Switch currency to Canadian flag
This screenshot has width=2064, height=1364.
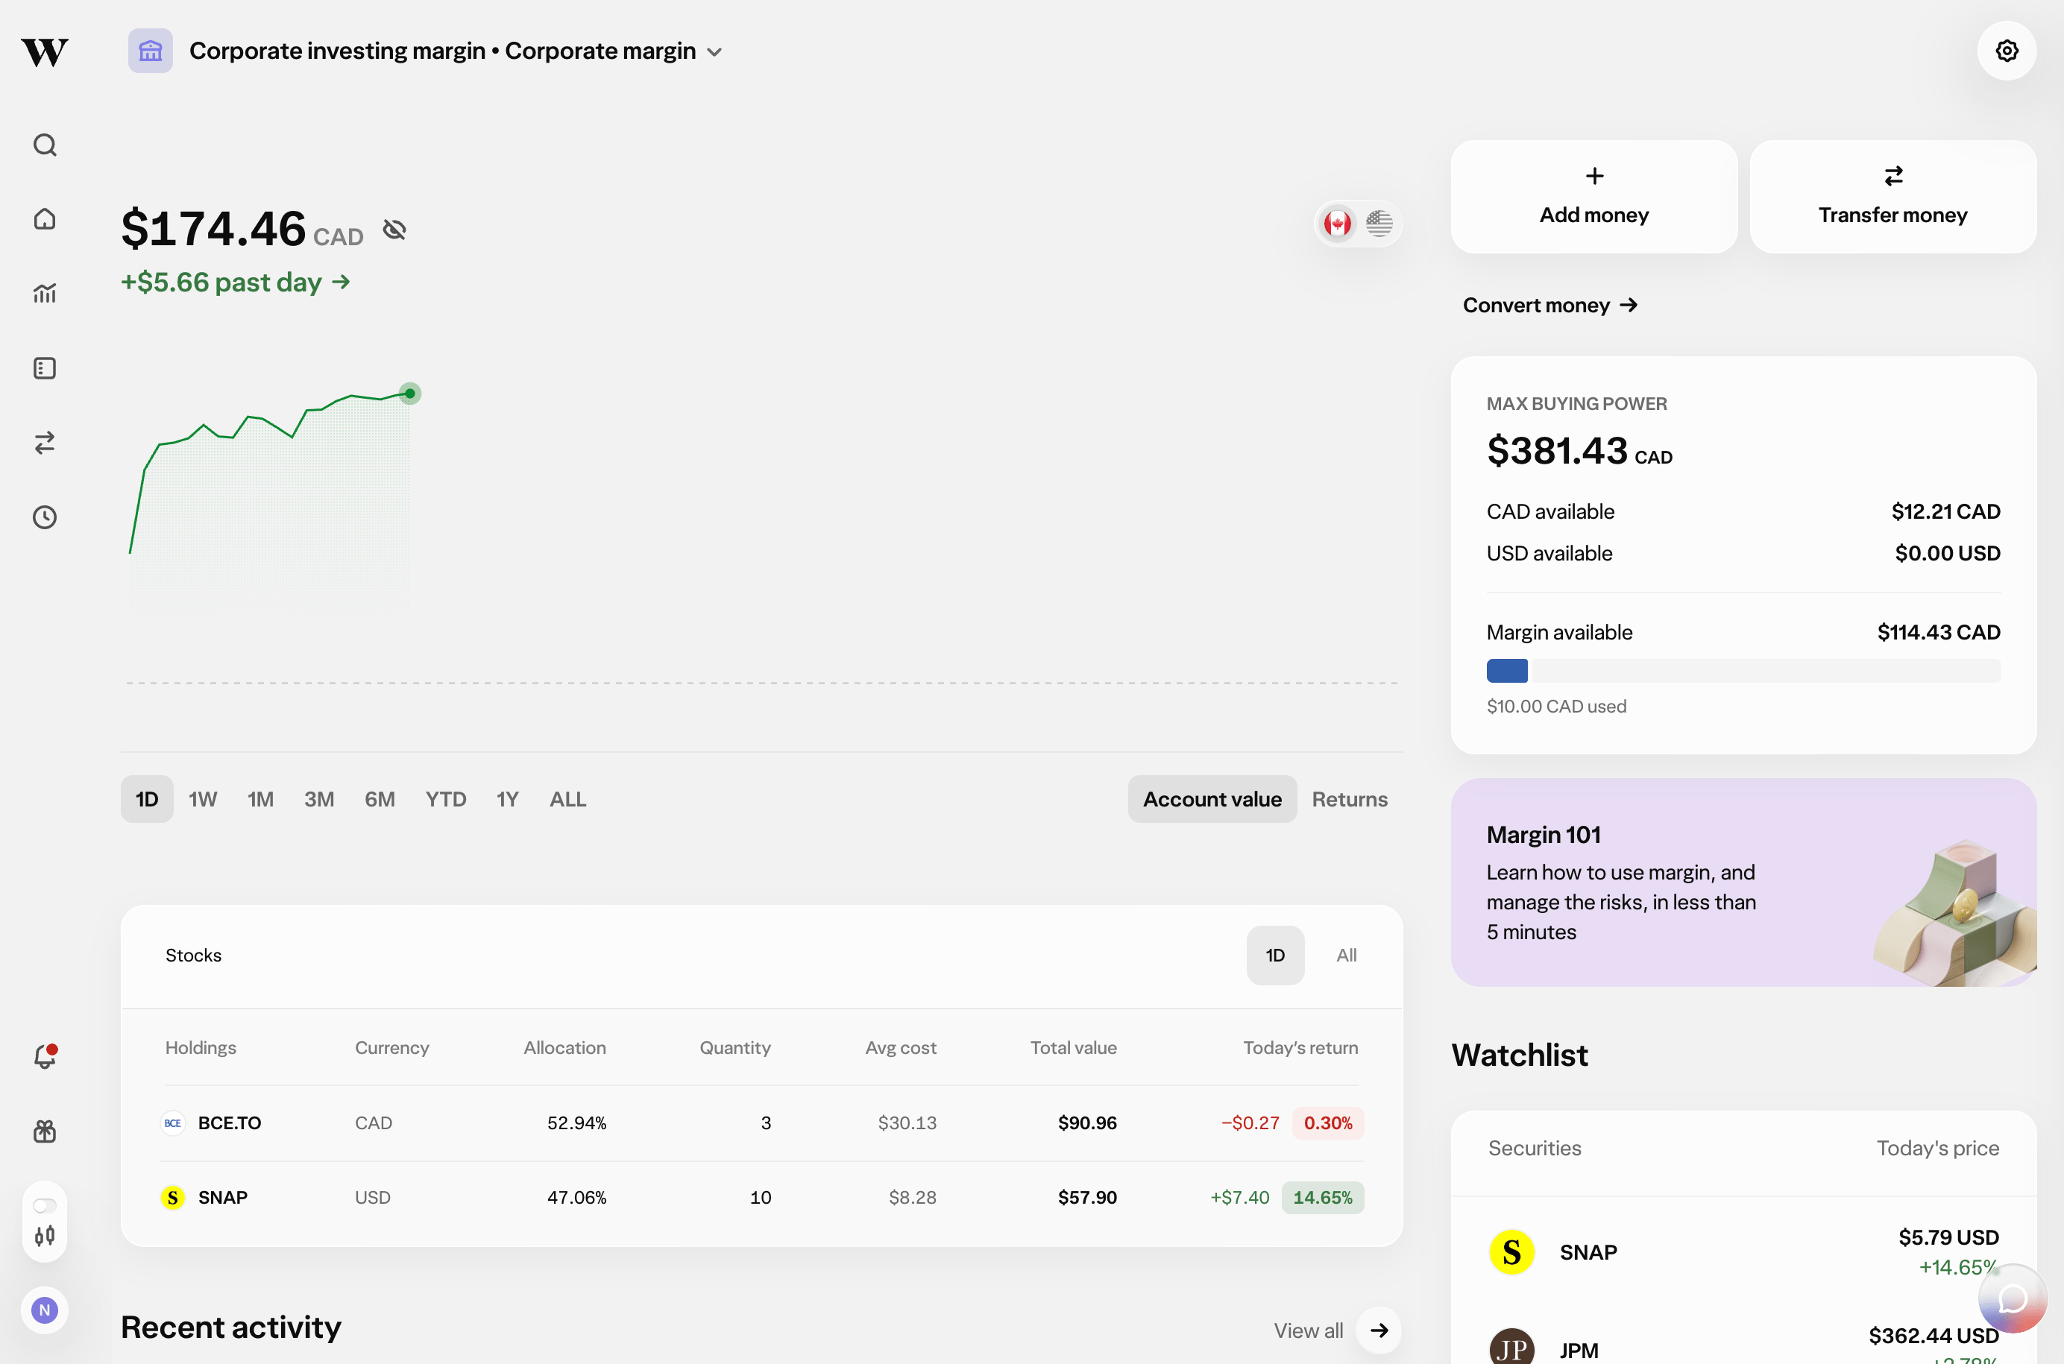(1338, 224)
